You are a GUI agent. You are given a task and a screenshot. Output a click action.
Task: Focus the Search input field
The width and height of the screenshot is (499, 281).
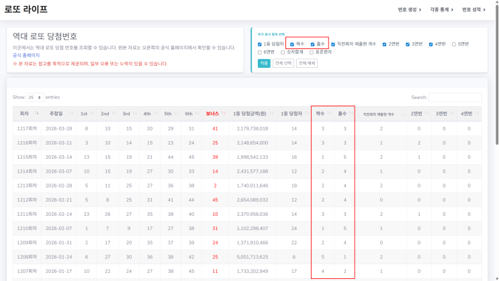(455, 97)
